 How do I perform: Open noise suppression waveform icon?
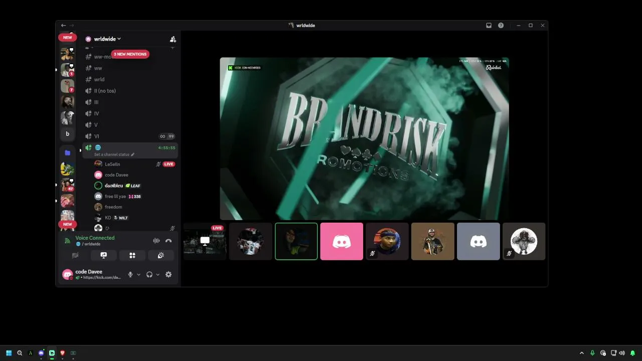156,241
